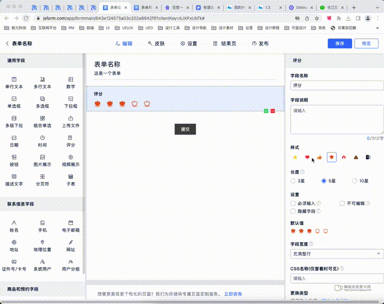The height and width of the screenshot is (304, 384).
Task: Click the green add icon on the rating field
Action: tap(266, 111)
